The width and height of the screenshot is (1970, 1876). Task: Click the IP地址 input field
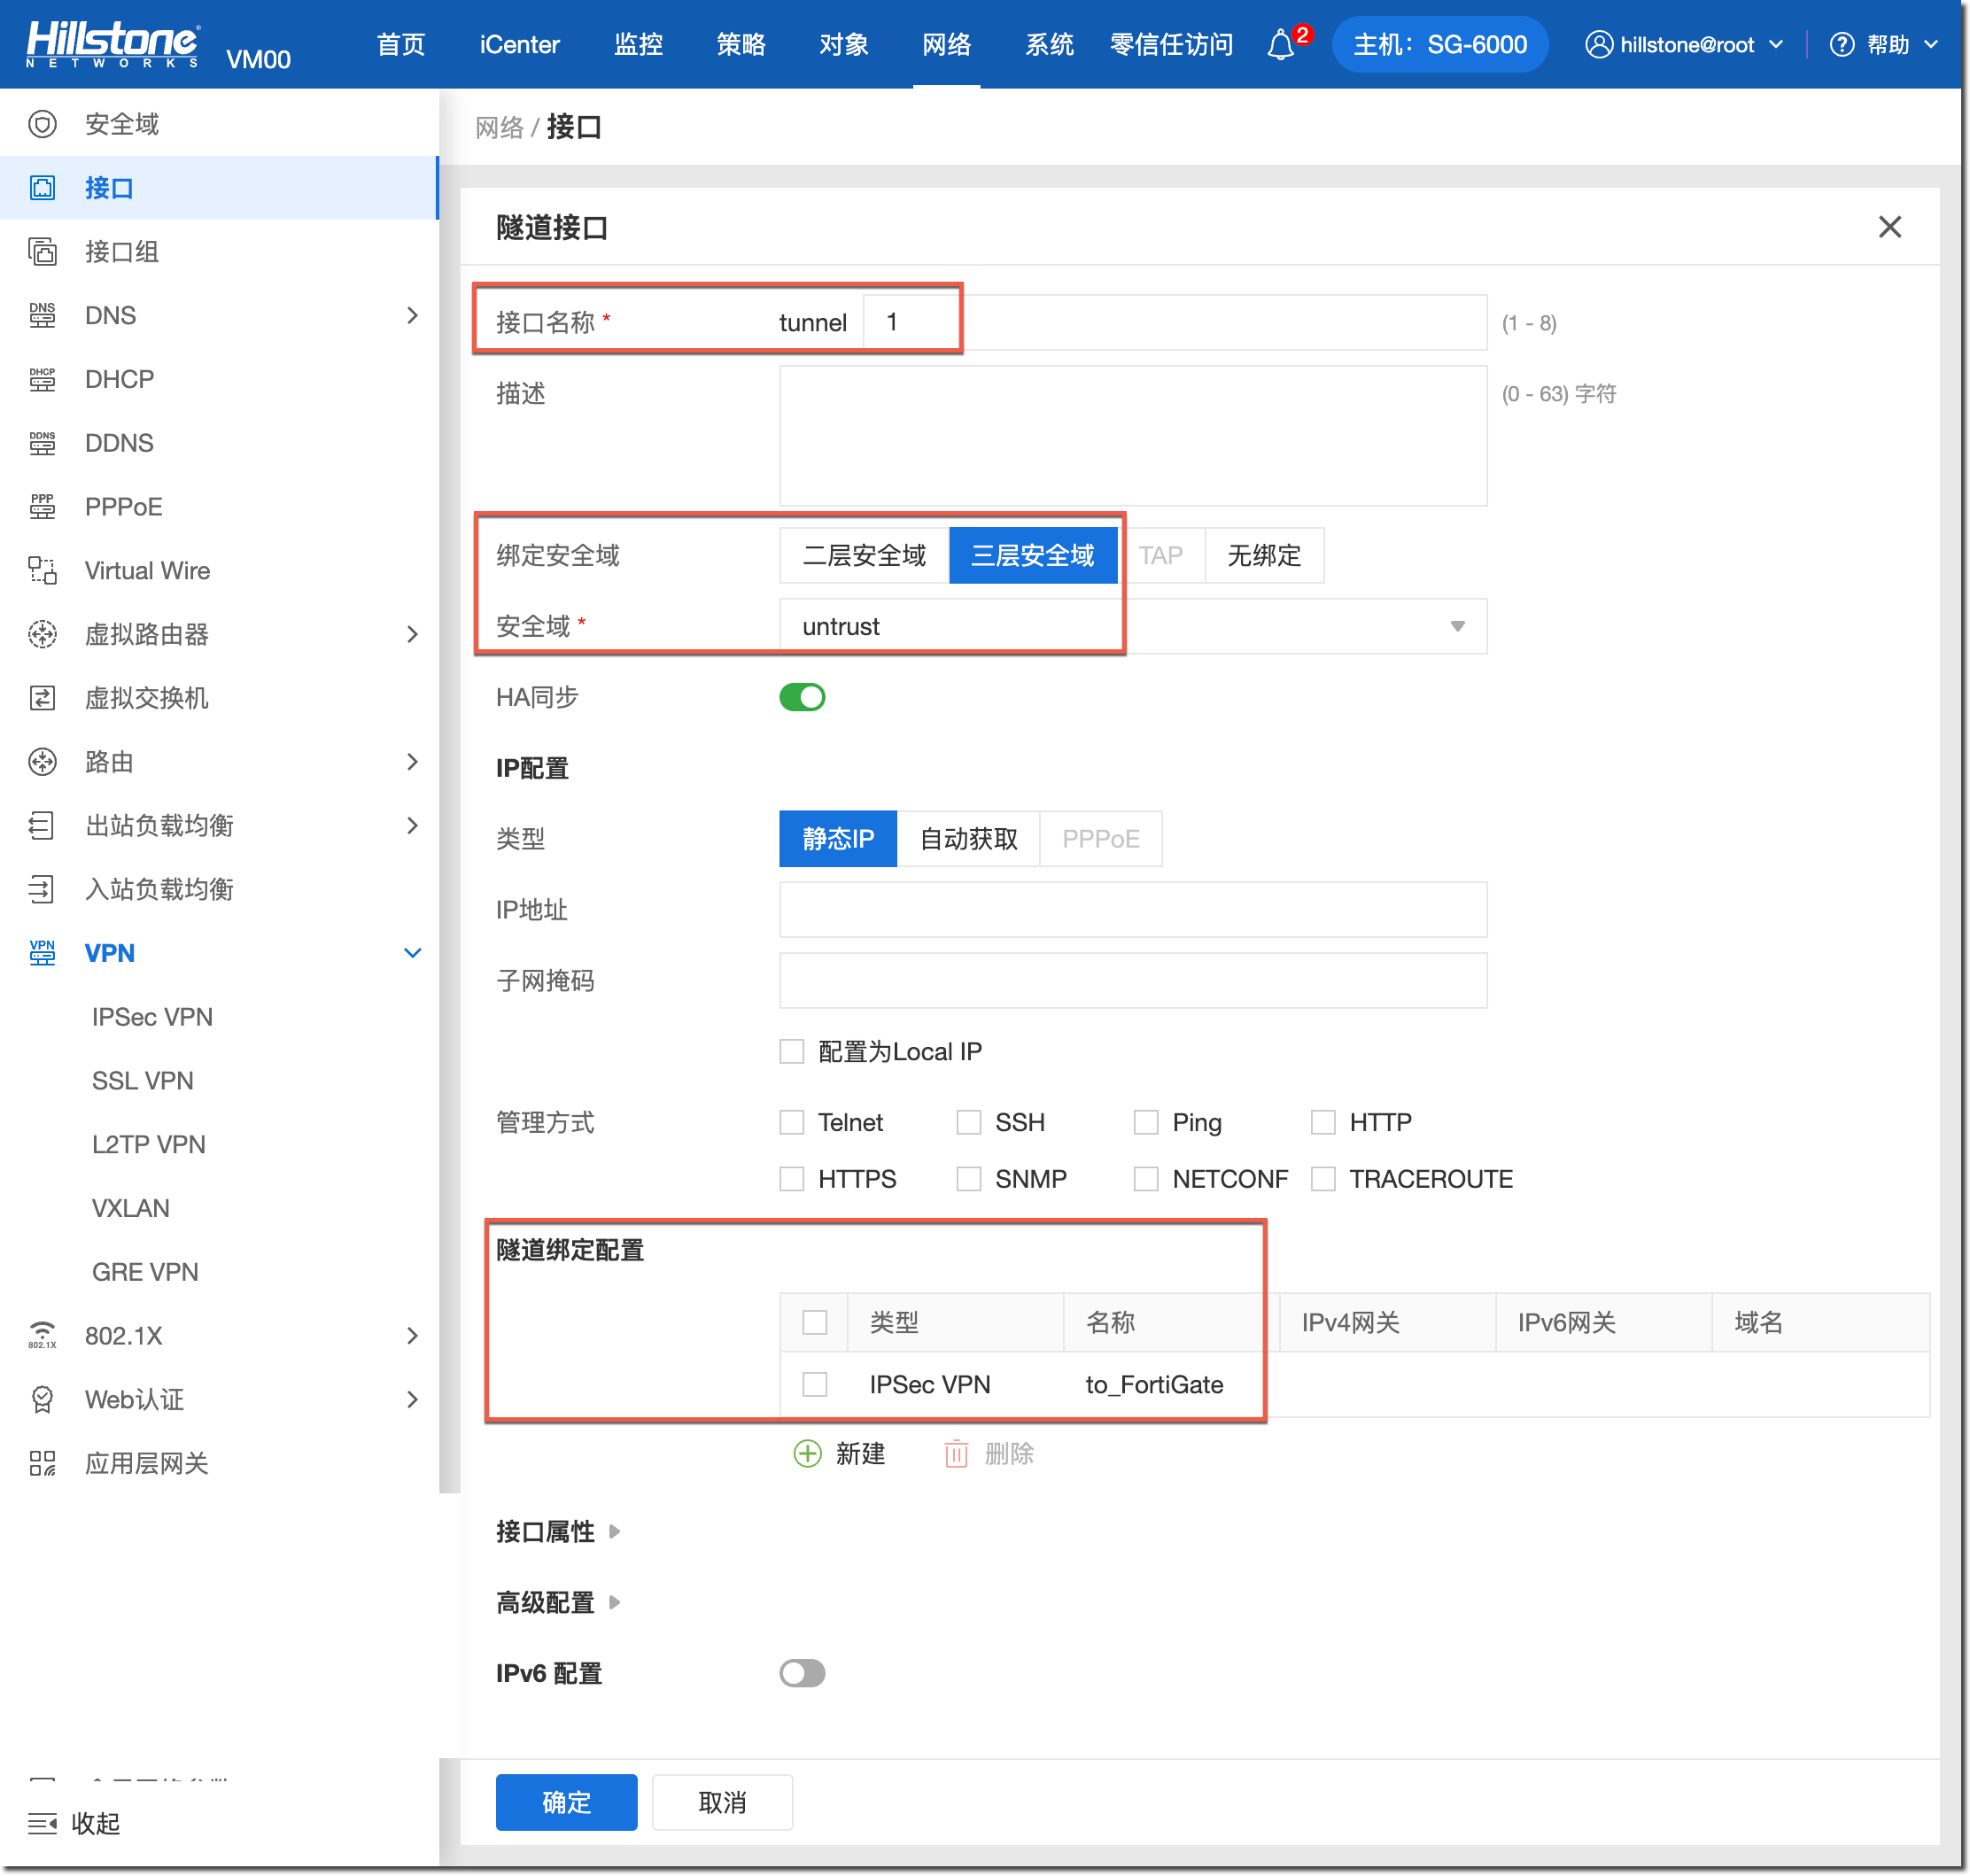pyautogui.click(x=1132, y=909)
